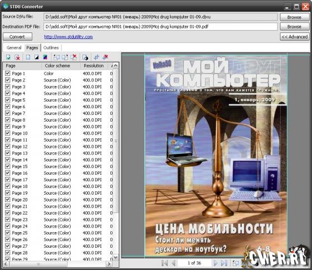Click the Convert button
Image resolution: width=312 pixels, height=270 pixels.
point(17,37)
